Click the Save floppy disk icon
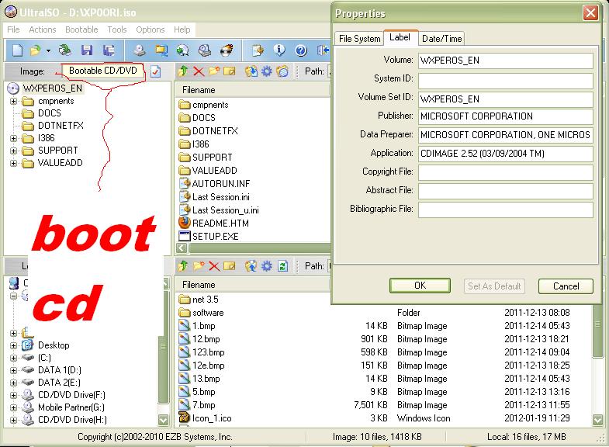Viewport: 609px width, 447px height. pyautogui.click(x=87, y=50)
